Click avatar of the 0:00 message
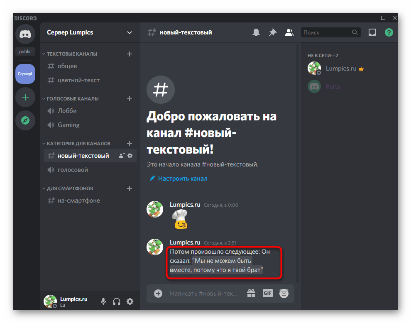 click(155, 209)
